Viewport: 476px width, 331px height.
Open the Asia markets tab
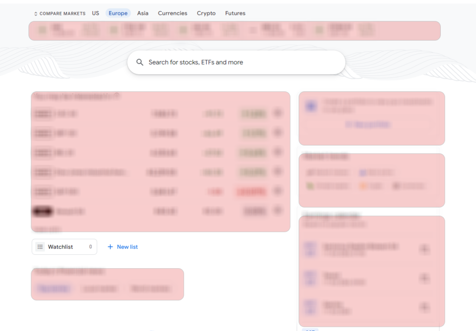[143, 13]
